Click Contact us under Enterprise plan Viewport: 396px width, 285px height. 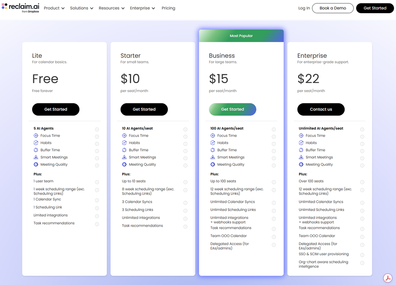[321, 109]
